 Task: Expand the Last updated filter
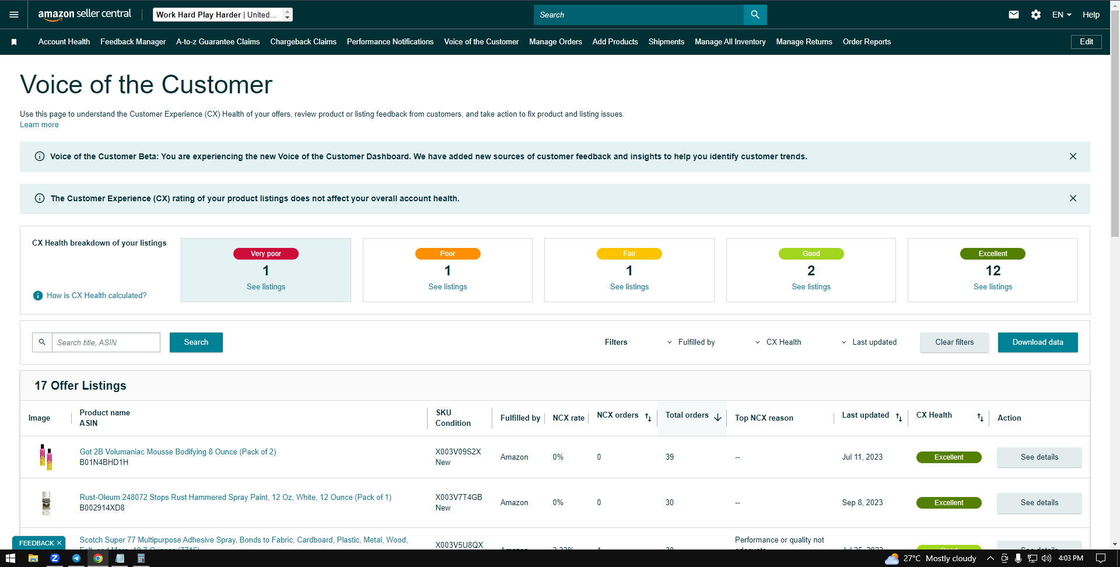pyautogui.click(x=869, y=342)
